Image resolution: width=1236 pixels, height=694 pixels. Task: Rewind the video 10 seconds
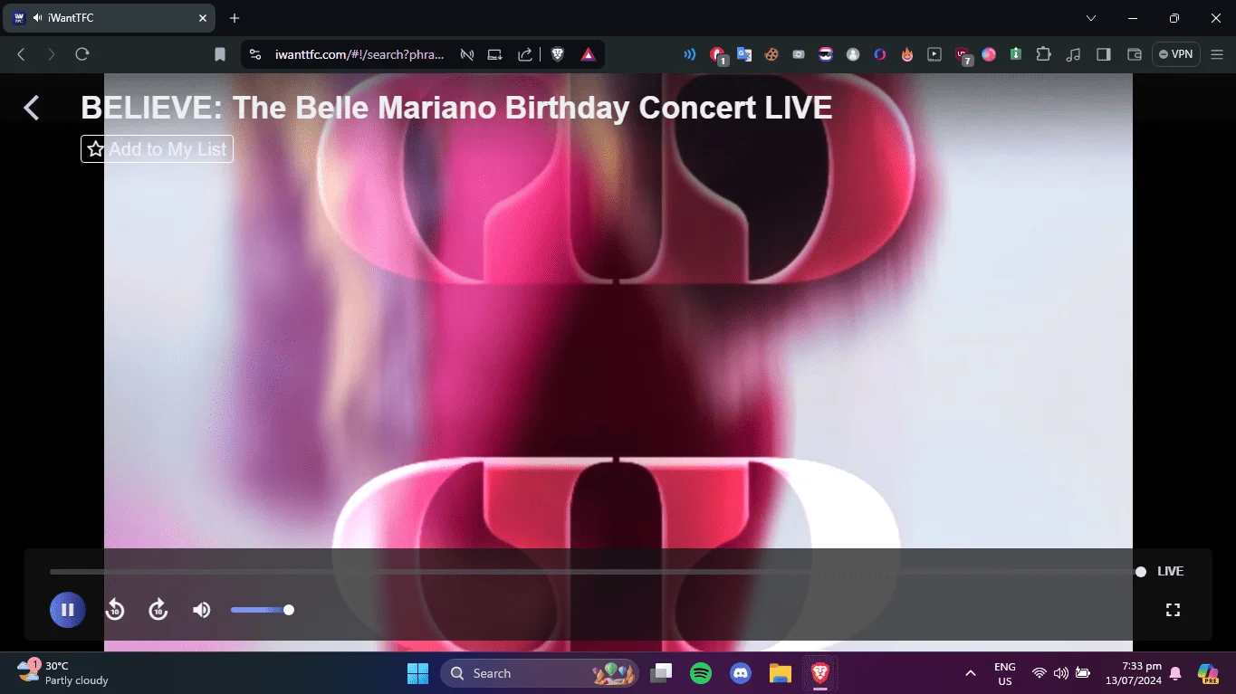click(114, 610)
